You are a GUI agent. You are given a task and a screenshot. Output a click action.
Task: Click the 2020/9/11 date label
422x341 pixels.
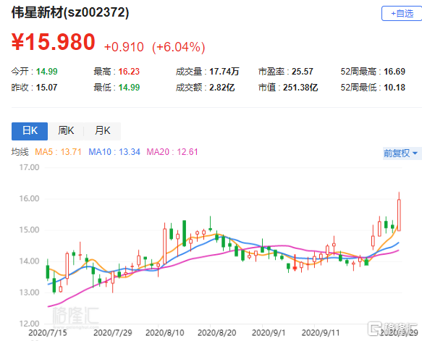321,333
